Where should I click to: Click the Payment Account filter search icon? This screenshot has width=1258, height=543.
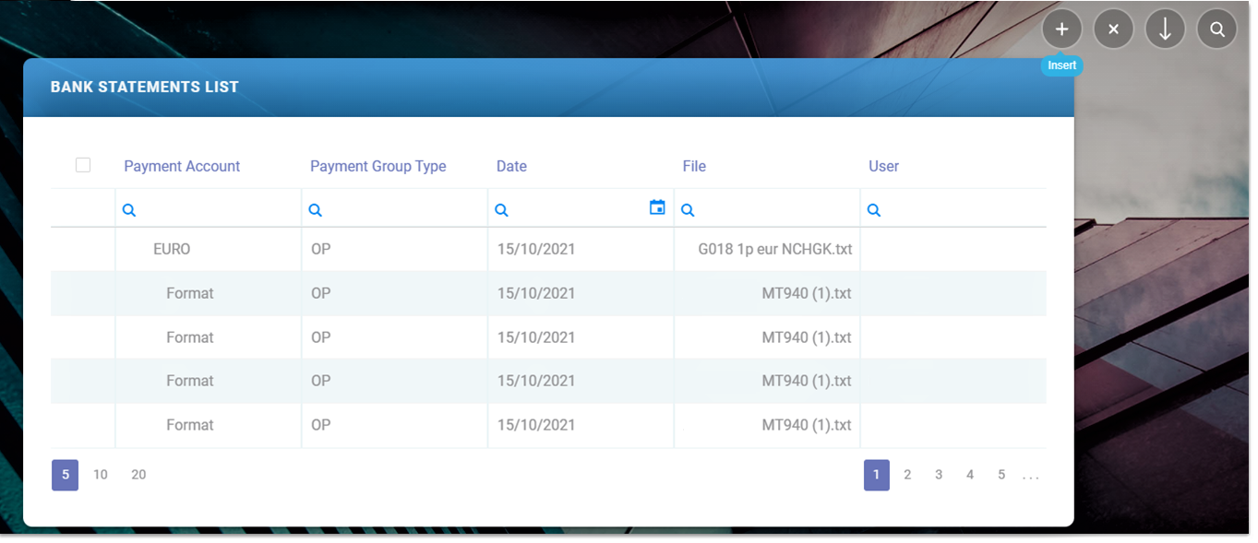click(x=129, y=210)
